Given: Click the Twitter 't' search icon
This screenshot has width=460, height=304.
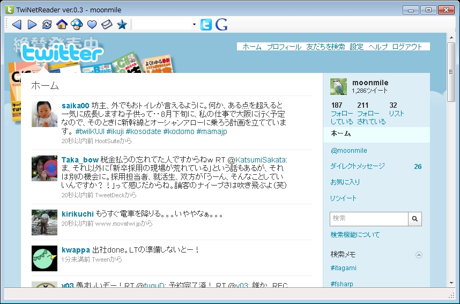Looking at the screenshot, I should coord(206,25).
